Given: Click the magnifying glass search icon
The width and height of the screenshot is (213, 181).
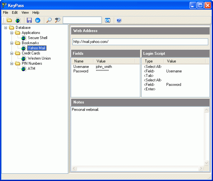Looking at the screenshot, I should (49, 20).
